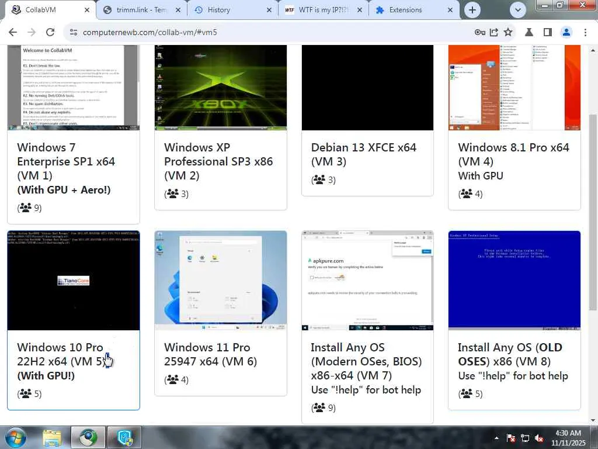Viewport: 598px width, 449px height.
Task: Click '(With GPU + Aero!)' text
Action: tap(64, 190)
